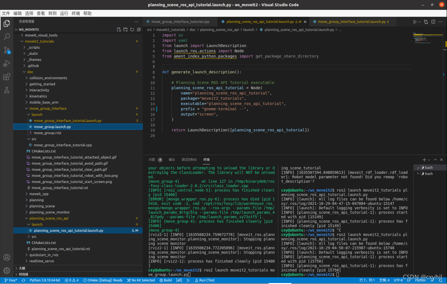The image size is (447, 284).
Task: Collapse all folders in the explorer
Action: (x=139, y=30)
